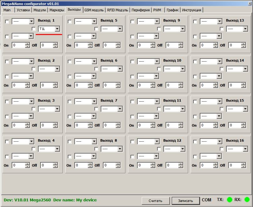The height and width of the screenshot is (207, 253).
Task: Open the bottom dropdown in Выход 10 panel
Action: tap(156, 76)
